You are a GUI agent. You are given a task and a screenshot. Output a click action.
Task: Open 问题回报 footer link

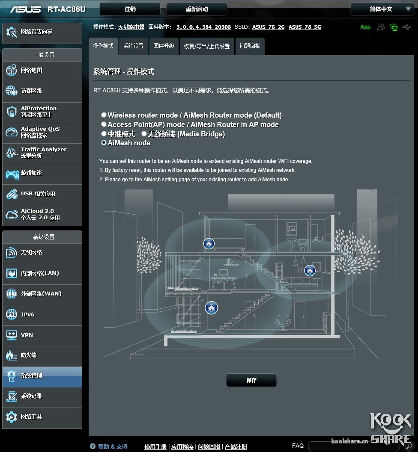[209, 446]
